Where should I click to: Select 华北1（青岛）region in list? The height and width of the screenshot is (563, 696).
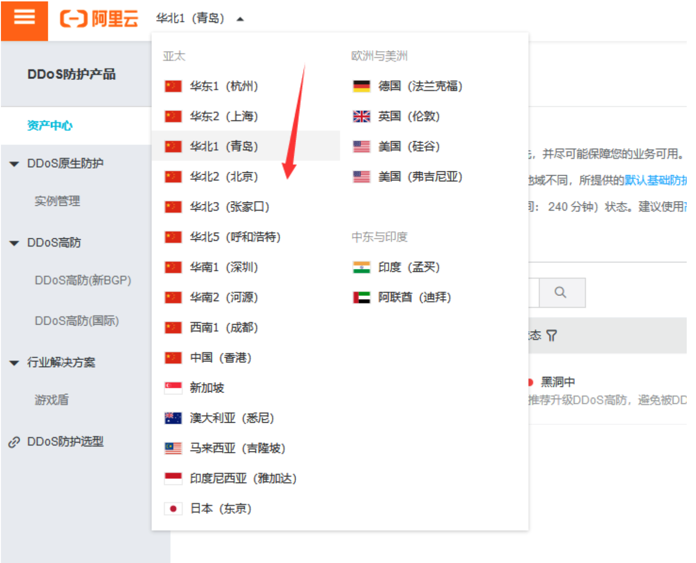(245, 146)
